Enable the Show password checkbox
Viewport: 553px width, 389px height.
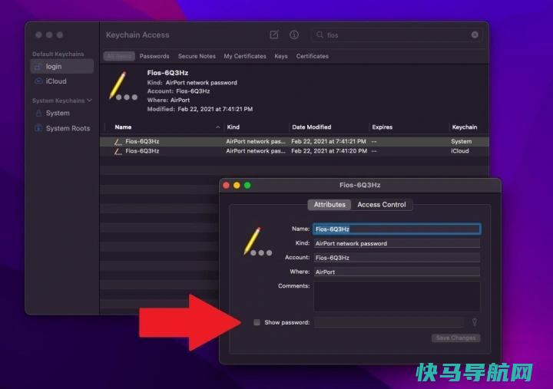pos(257,322)
